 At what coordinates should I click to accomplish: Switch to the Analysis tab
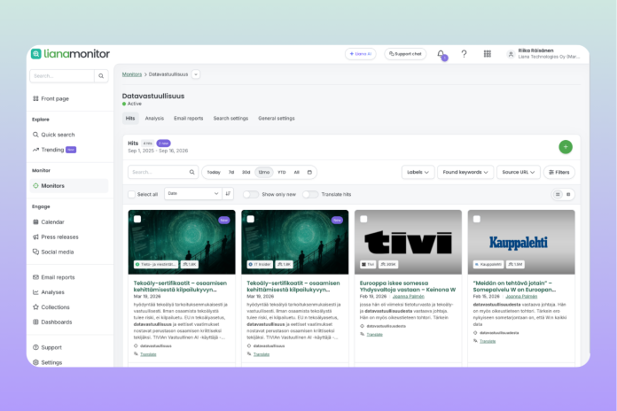[x=154, y=119]
